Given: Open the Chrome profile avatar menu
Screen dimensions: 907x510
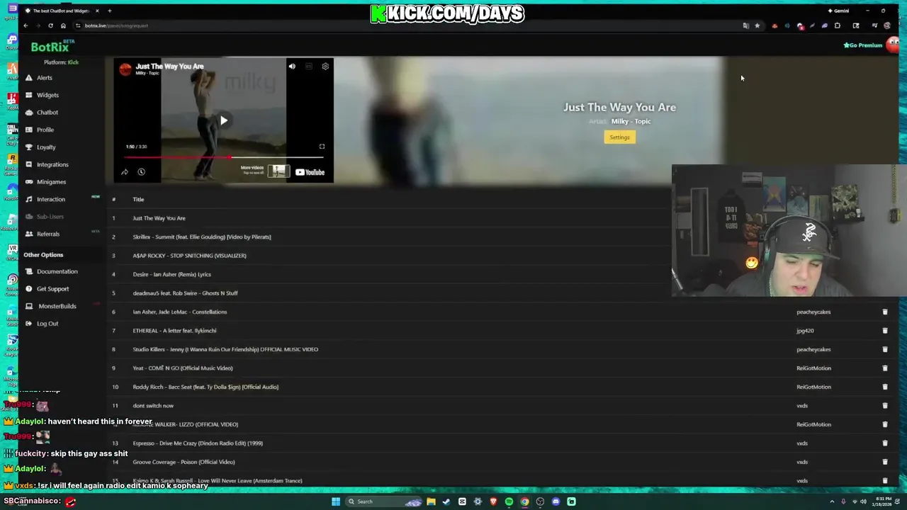Looking at the screenshot, I should point(887,25).
